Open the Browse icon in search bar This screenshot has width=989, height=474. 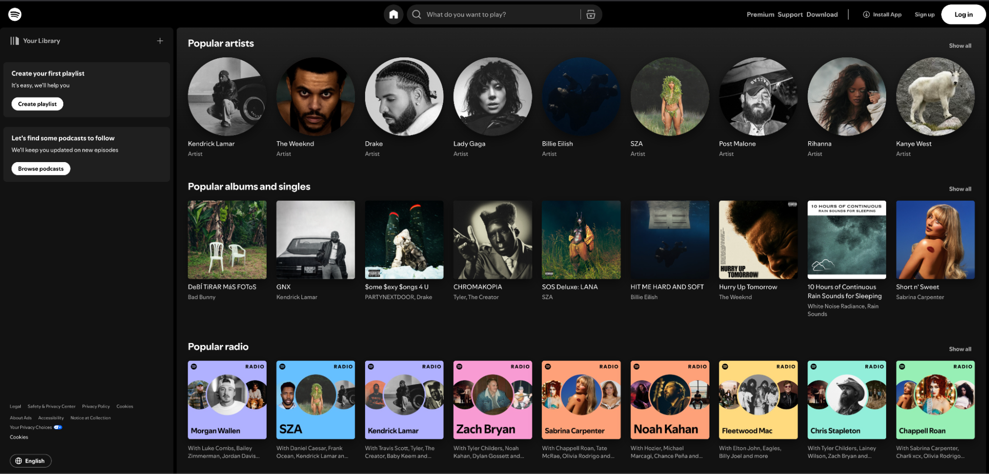tap(591, 14)
